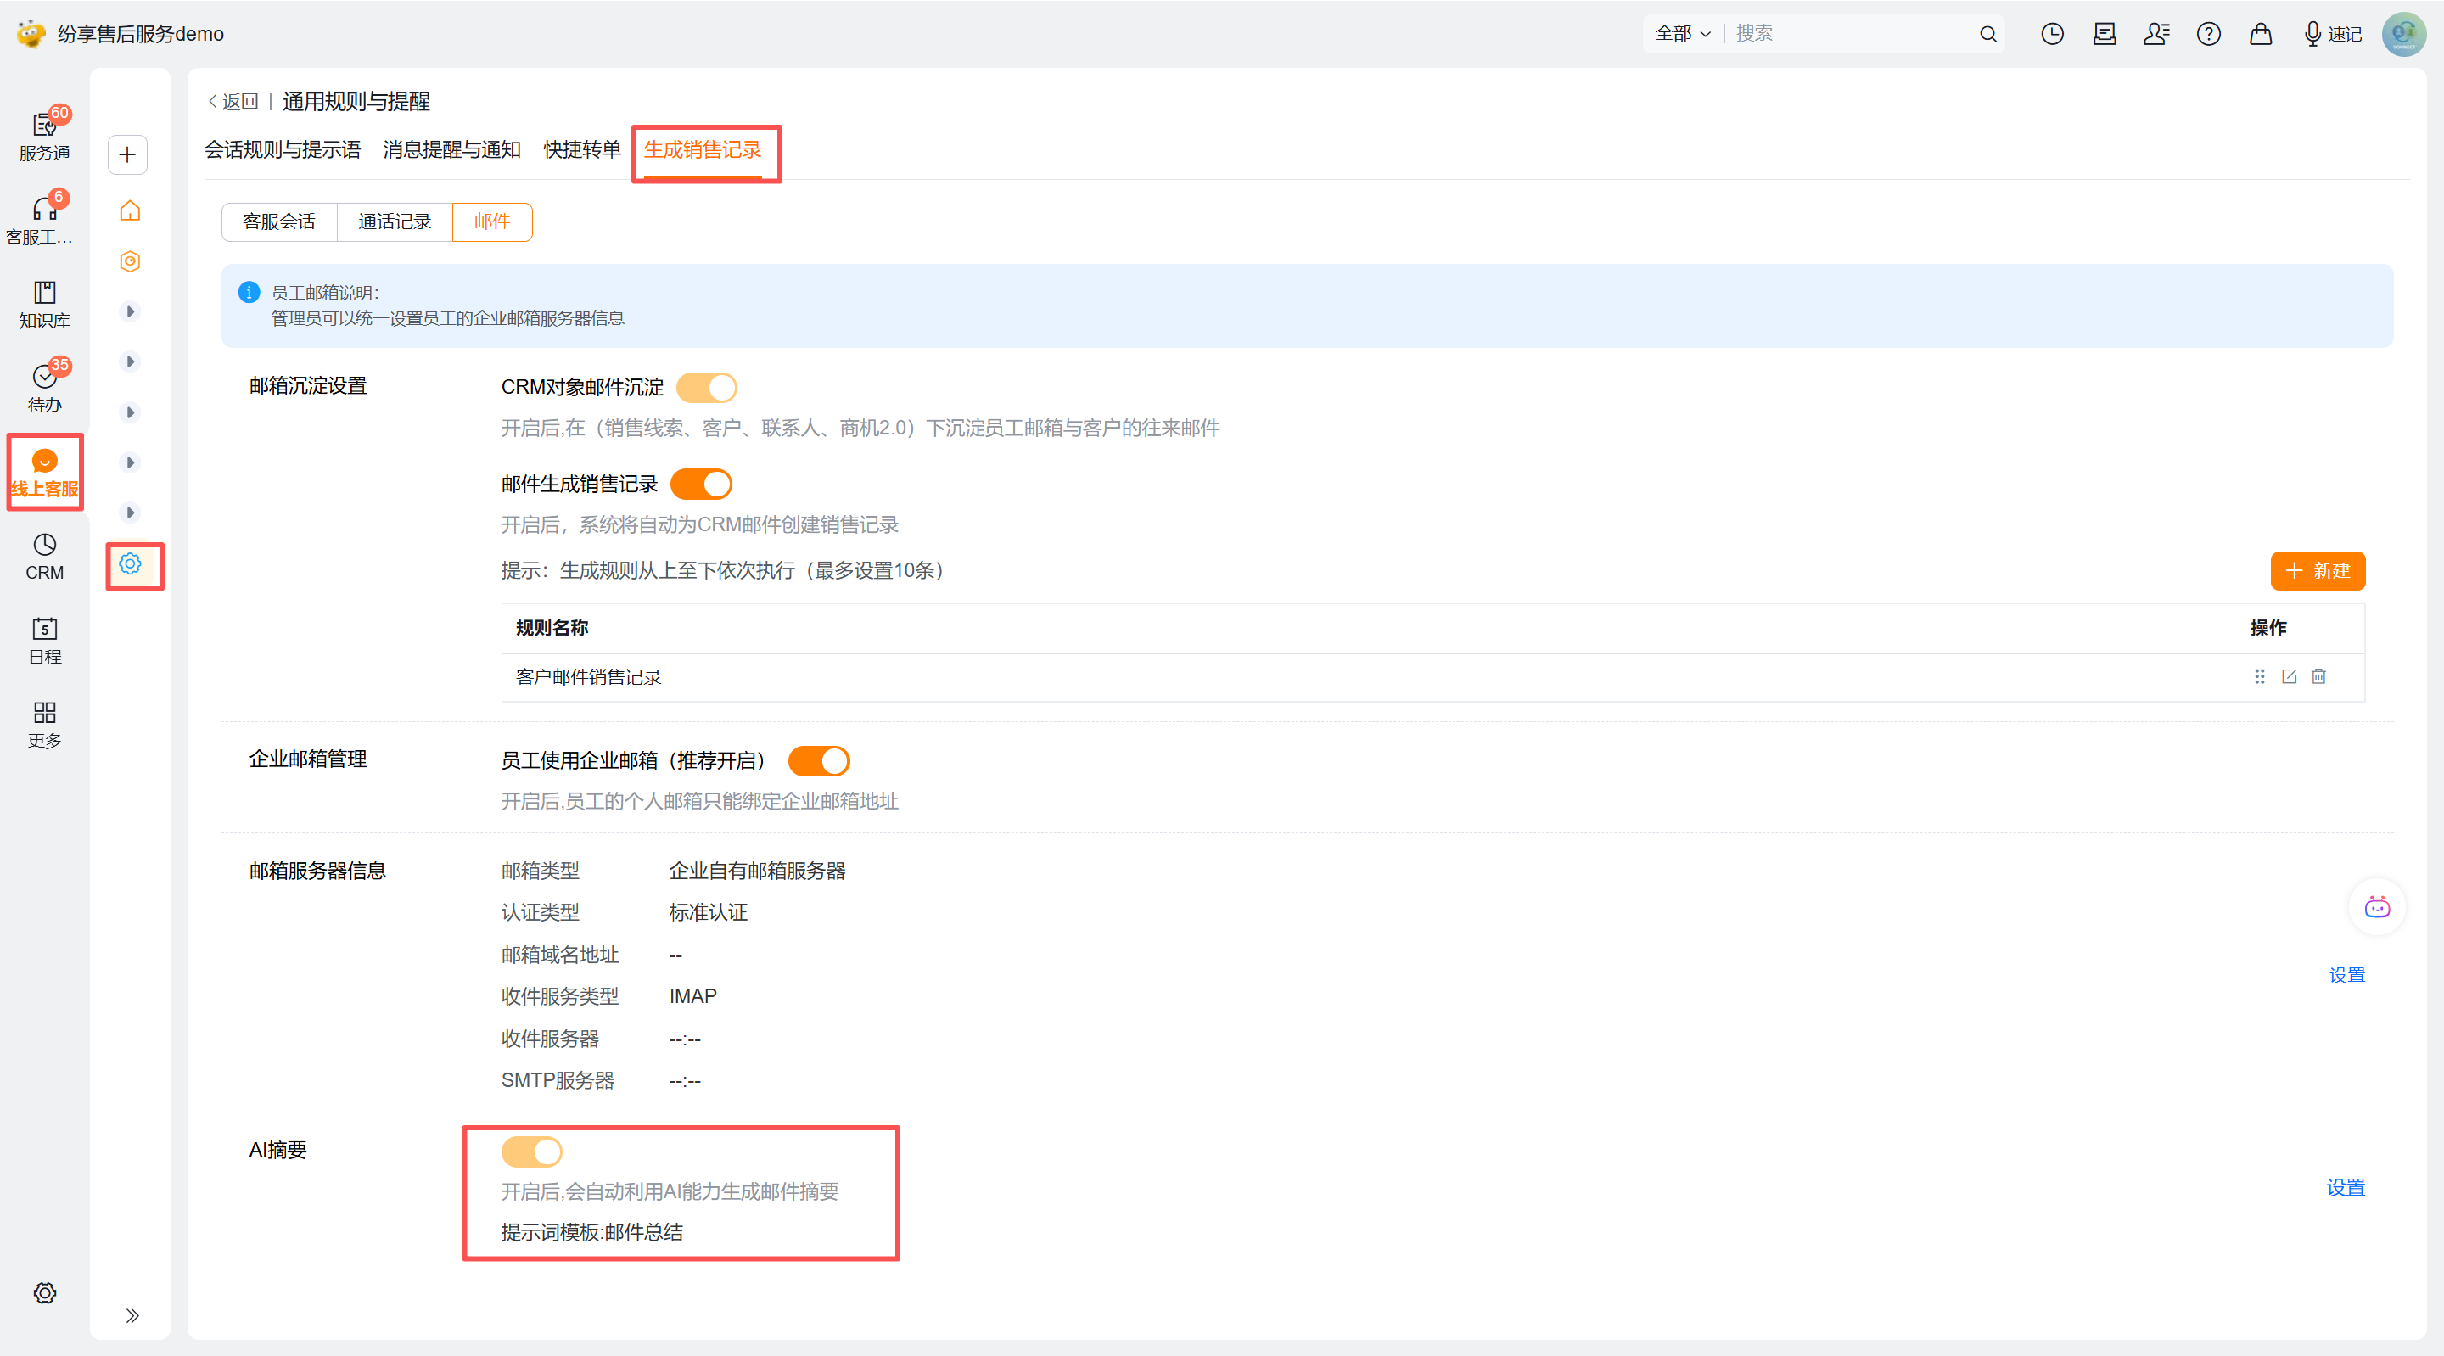
Task: Open the 待办 sidebar item
Action: click(45, 388)
